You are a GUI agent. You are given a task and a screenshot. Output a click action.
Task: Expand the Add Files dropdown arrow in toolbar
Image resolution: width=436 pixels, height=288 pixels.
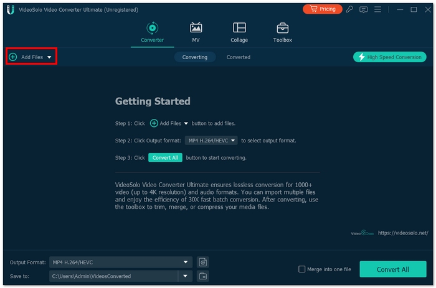[x=49, y=57]
